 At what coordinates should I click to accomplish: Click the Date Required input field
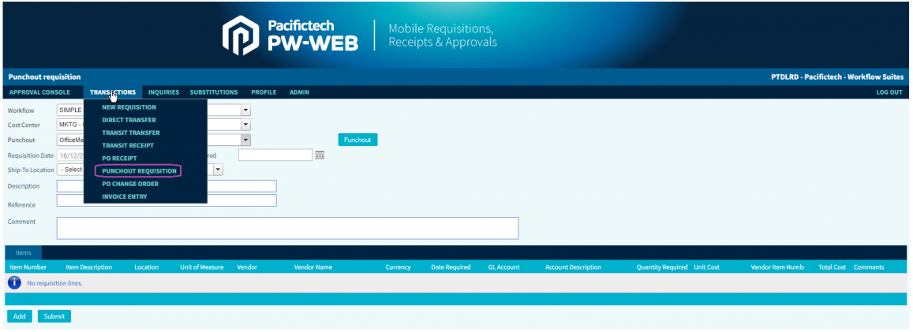(275, 155)
